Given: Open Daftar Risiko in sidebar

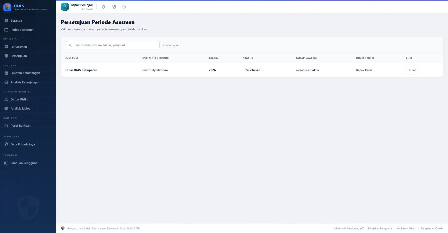Looking at the screenshot, I should (x=19, y=99).
